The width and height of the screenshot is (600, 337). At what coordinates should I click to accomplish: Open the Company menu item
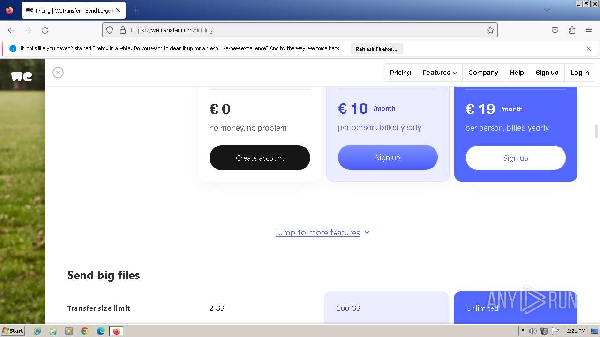point(483,73)
